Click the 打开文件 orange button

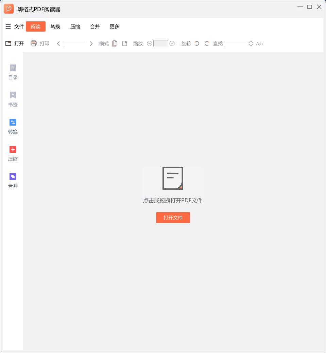click(173, 218)
